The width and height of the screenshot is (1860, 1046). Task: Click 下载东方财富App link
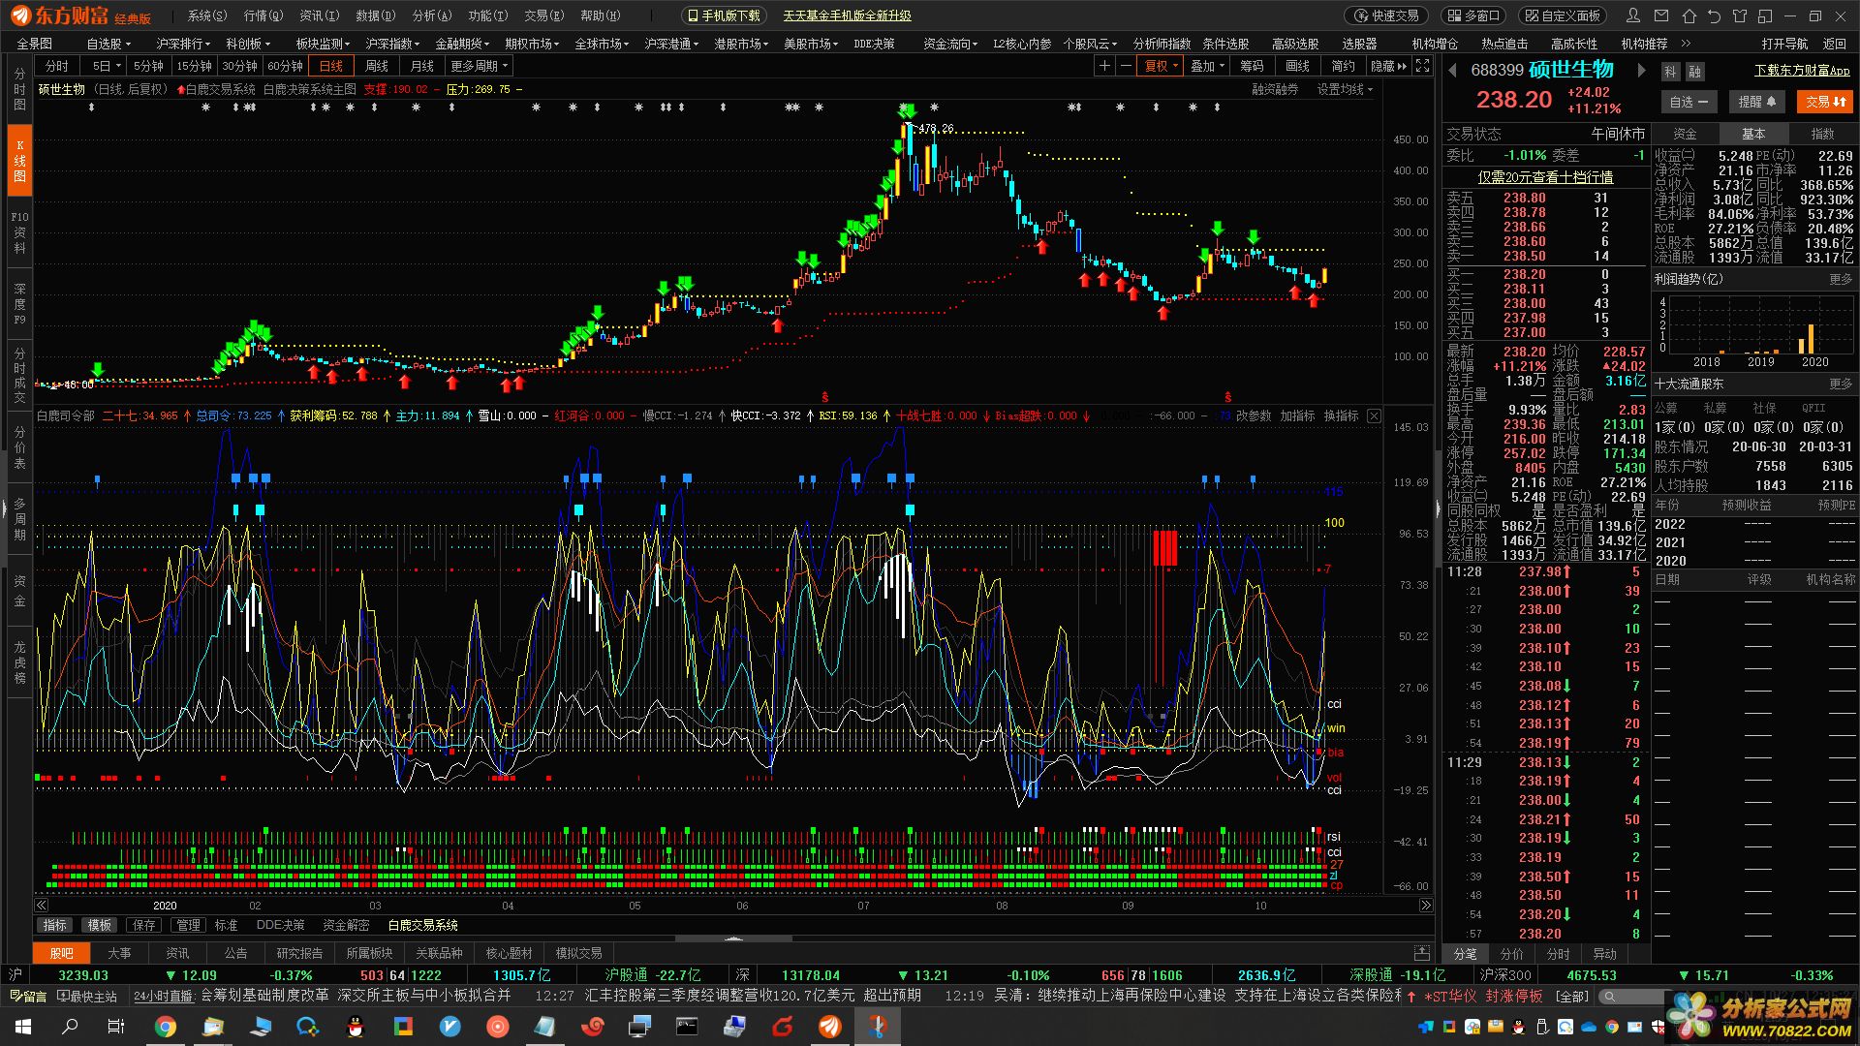click(x=1802, y=71)
